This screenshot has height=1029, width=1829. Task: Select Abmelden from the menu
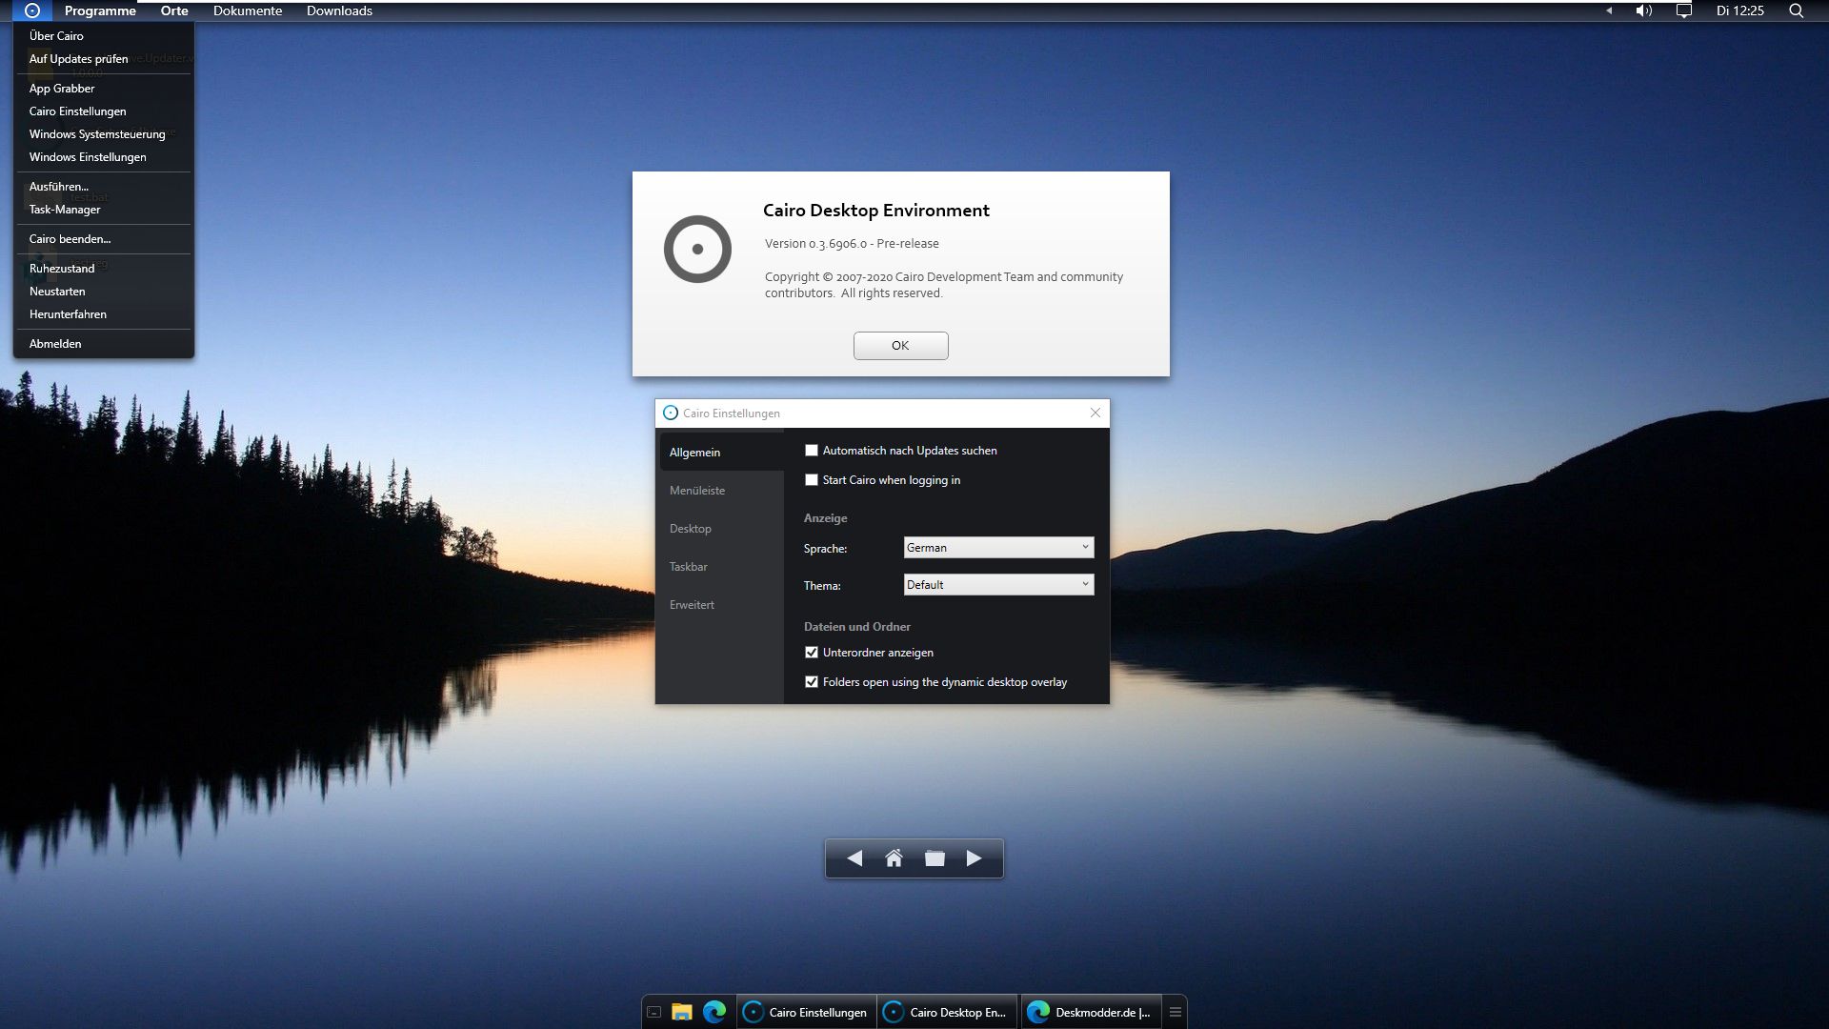[104, 343]
